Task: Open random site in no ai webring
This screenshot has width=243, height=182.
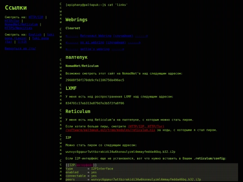Action: tap(116, 42)
